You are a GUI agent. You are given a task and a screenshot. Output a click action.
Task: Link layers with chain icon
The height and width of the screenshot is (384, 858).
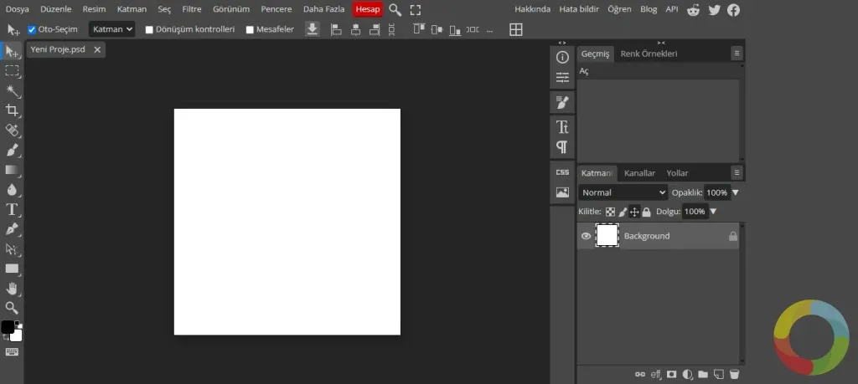(x=639, y=374)
